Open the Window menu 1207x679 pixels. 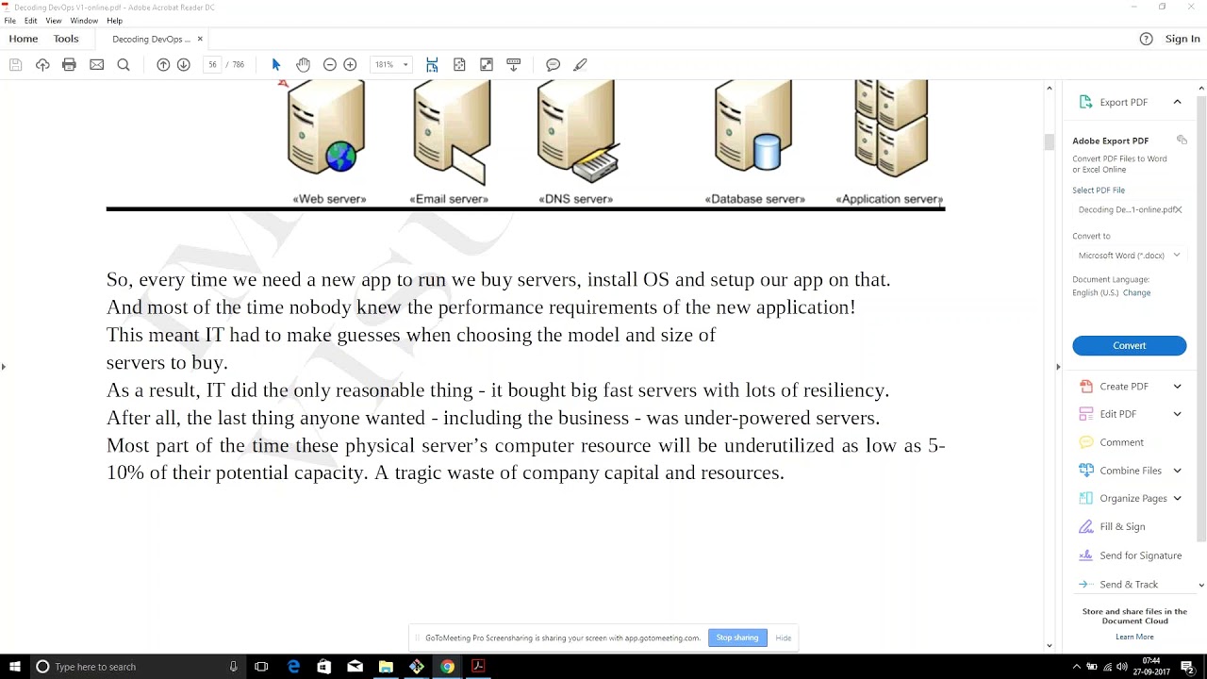(84, 21)
